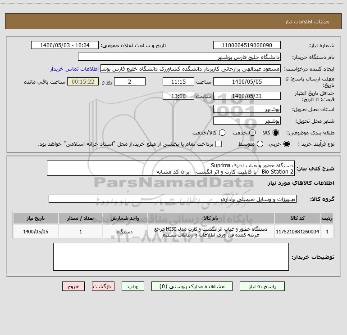Image resolution: width=347 pixels, height=335 pixels.
Task: Click the unit cell دستگاه
Action: [125, 232]
